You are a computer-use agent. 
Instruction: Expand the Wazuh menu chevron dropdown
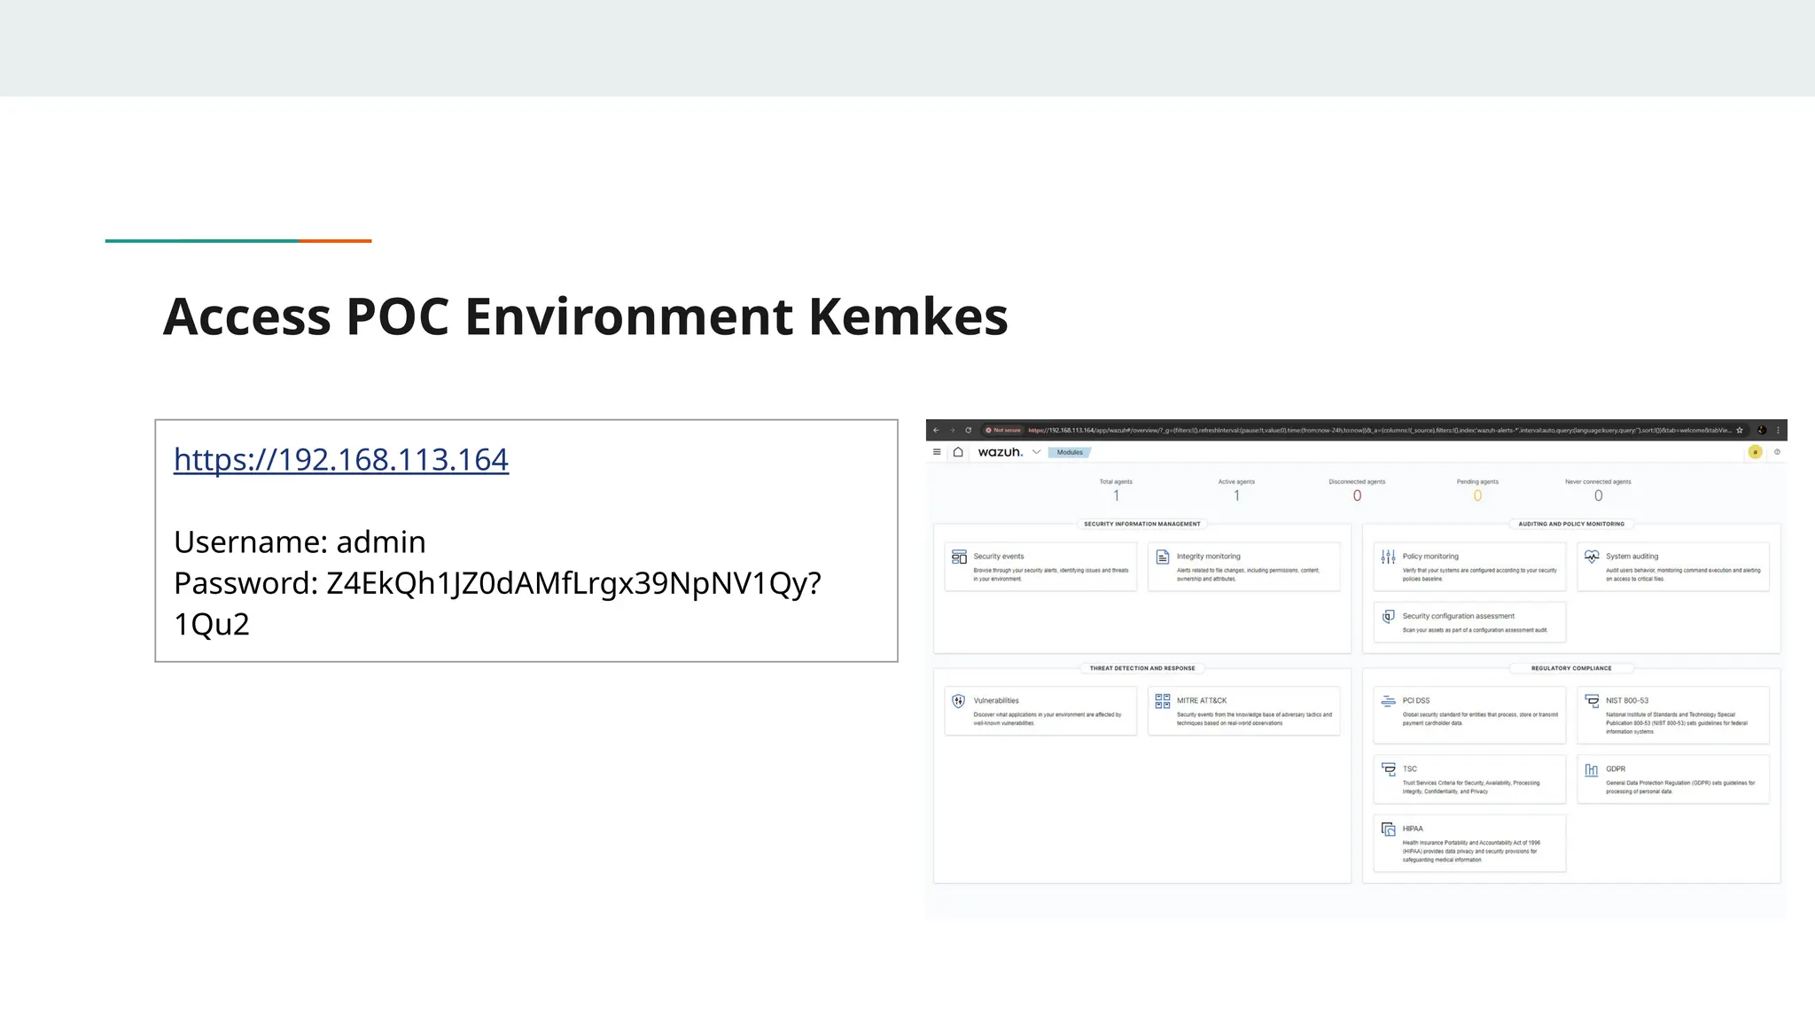point(1036,452)
